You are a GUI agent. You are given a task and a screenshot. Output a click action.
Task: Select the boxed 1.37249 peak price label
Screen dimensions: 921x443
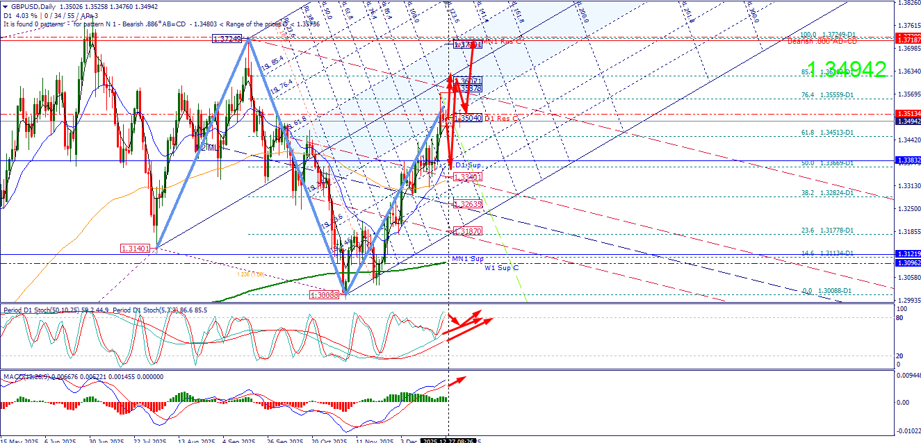pos(228,39)
